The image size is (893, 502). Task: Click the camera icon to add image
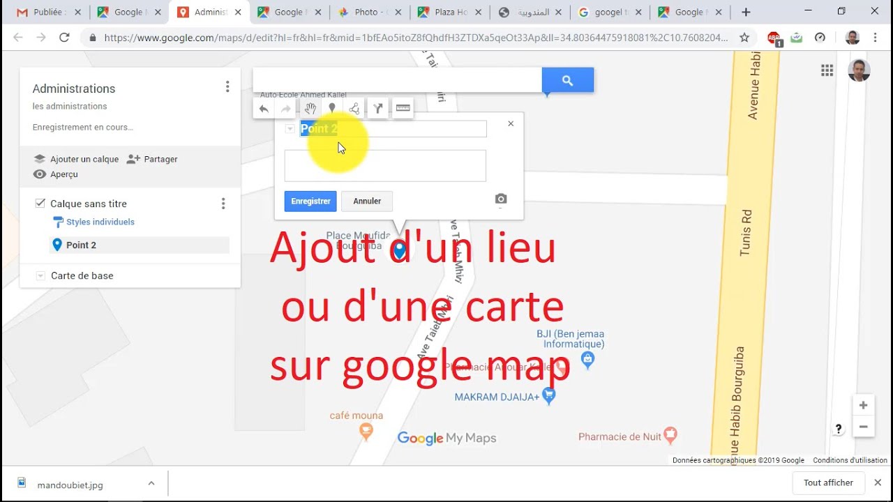click(x=501, y=199)
